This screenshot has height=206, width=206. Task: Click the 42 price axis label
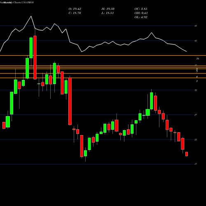(x=196, y=41)
